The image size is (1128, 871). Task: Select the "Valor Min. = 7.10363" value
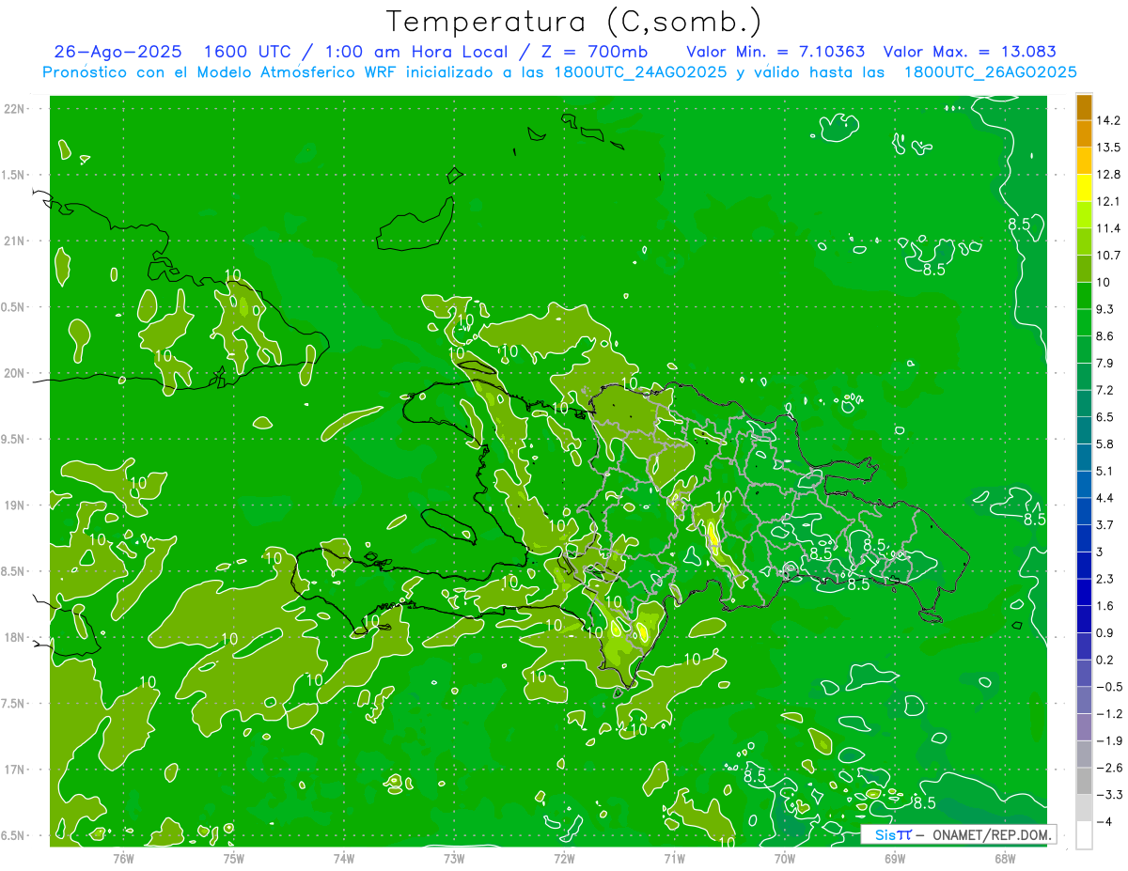[x=775, y=53]
